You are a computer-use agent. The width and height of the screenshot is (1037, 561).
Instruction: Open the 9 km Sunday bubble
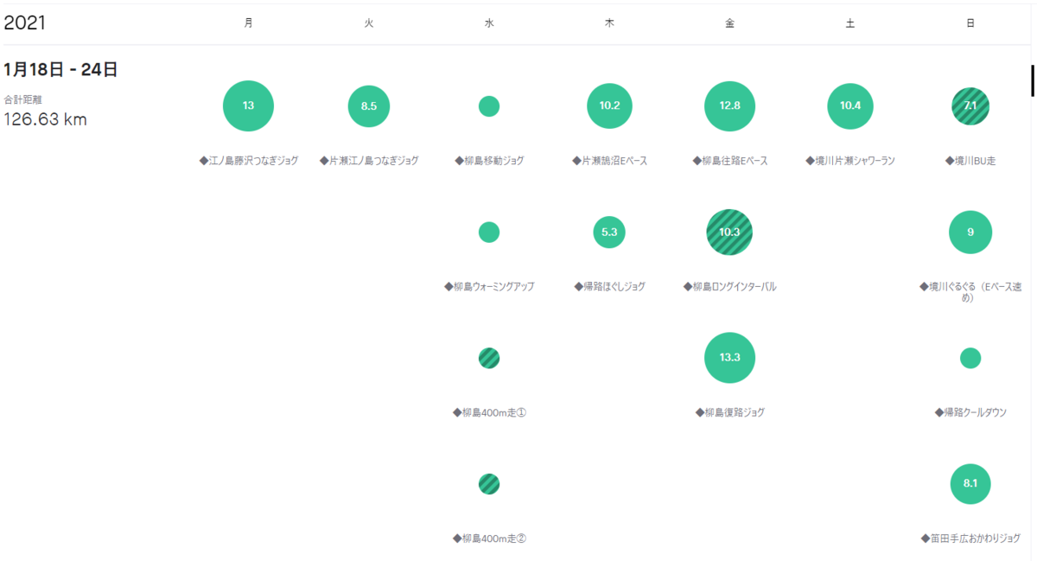pos(970,232)
